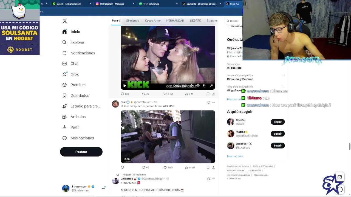This screenshot has width=351, height=197.
Task: Switch to the HERMANDAD tab
Action: (x=175, y=21)
